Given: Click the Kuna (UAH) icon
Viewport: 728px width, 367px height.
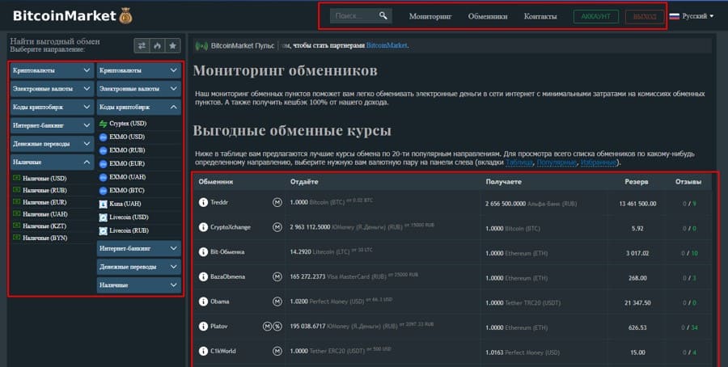Looking at the screenshot, I should (103, 204).
